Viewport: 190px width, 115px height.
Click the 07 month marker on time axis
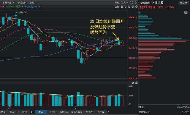[x=9, y=108]
